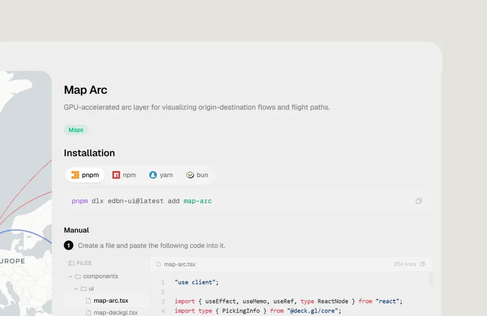The image size is (487, 316).
Task: Click the bun logo icon
Action: point(190,175)
